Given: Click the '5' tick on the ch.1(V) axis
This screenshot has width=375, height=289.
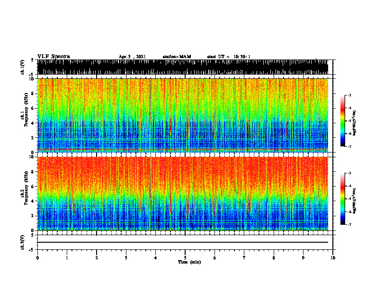Looking at the screenshot, I should [x=33, y=60].
